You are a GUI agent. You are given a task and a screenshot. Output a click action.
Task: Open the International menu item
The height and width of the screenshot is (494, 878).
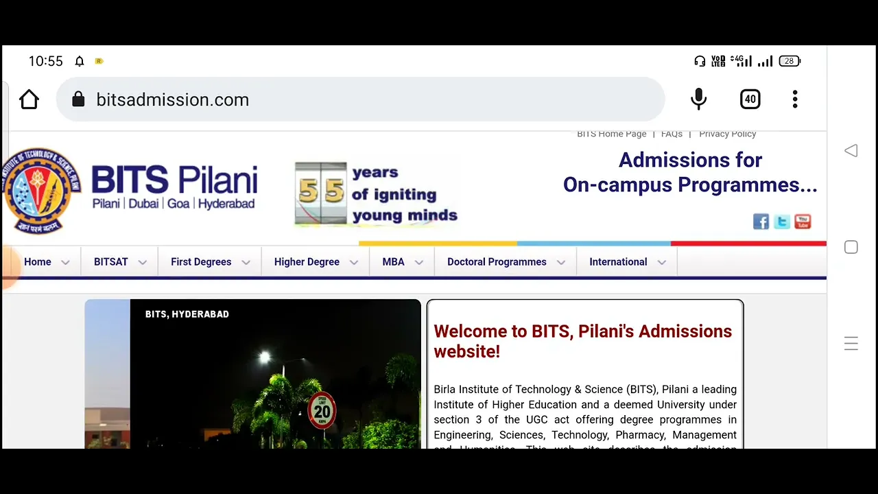point(618,262)
